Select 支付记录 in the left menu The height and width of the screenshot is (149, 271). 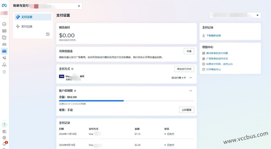(27, 27)
